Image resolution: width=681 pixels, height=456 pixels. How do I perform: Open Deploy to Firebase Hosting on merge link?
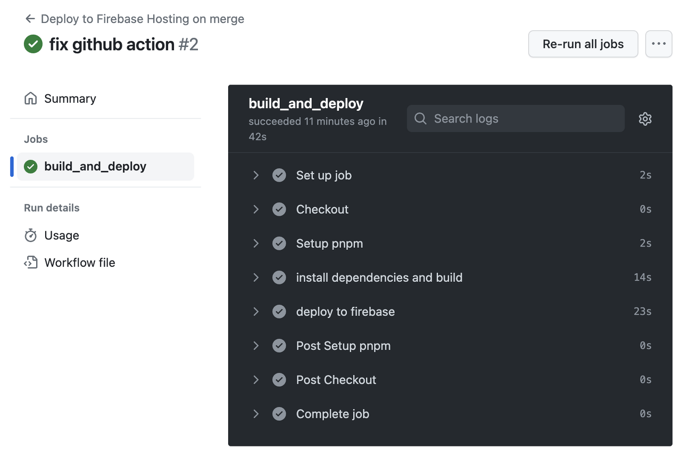pos(143,19)
